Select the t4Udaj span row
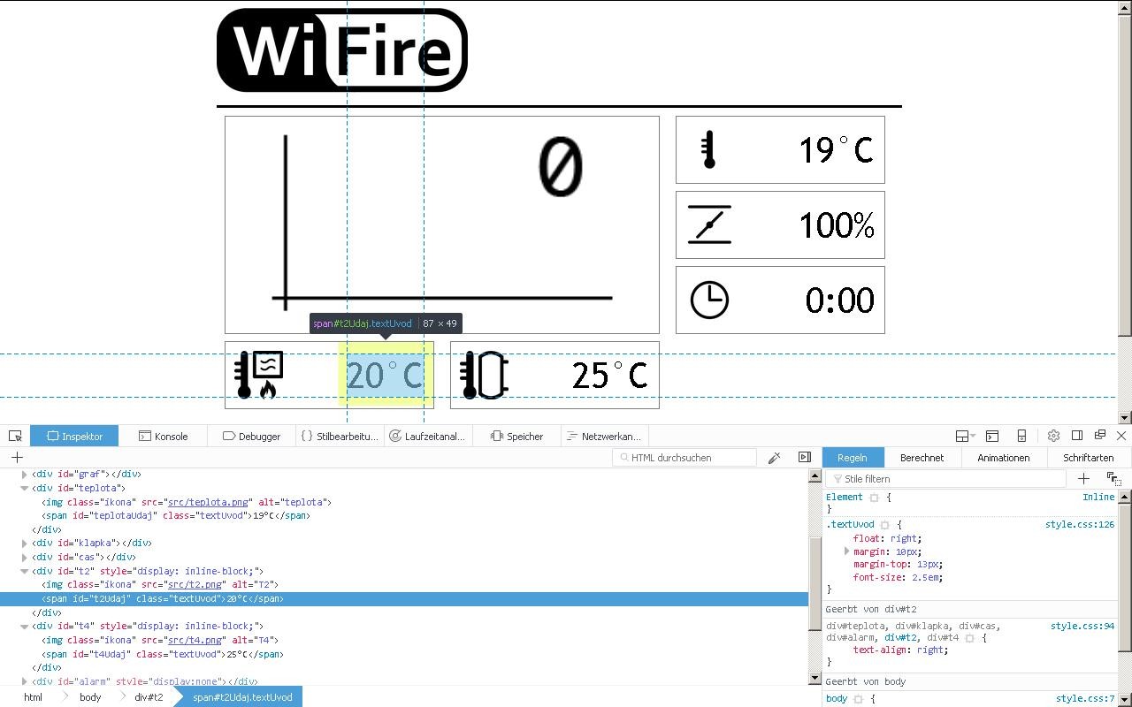Image resolution: width=1132 pixels, height=707 pixels. [x=404, y=654]
